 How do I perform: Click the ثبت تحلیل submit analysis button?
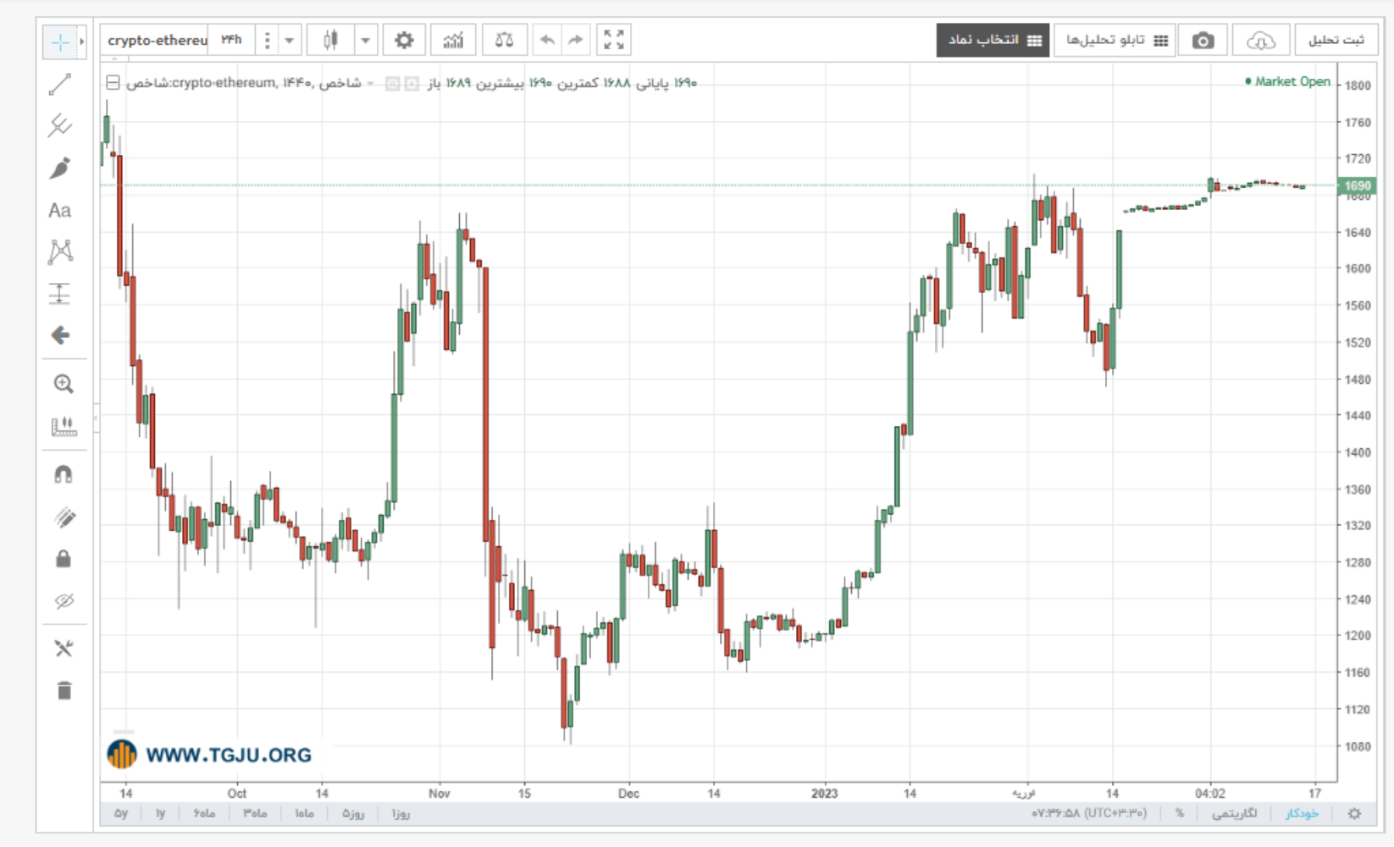[x=1336, y=41]
